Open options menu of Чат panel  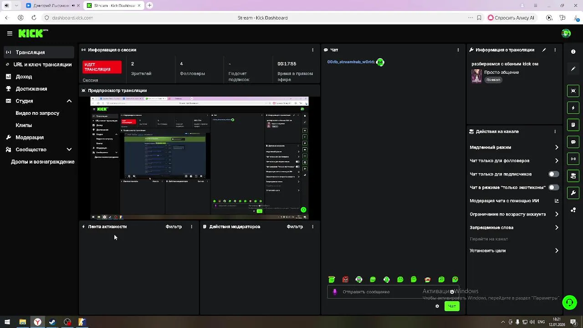click(458, 50)
